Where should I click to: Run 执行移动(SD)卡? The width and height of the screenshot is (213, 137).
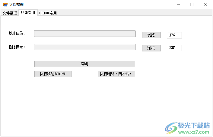pos(53,74)
